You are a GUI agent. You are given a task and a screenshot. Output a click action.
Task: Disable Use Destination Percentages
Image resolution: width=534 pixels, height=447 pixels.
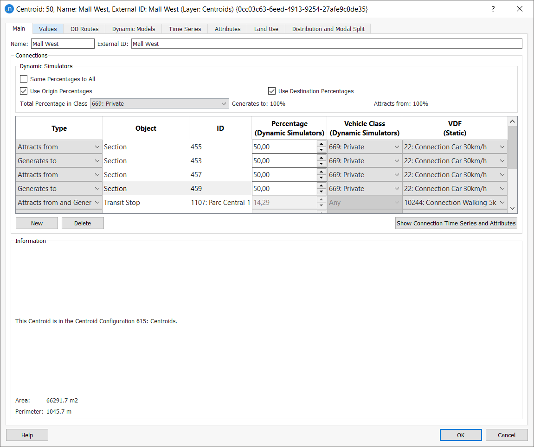272,91
